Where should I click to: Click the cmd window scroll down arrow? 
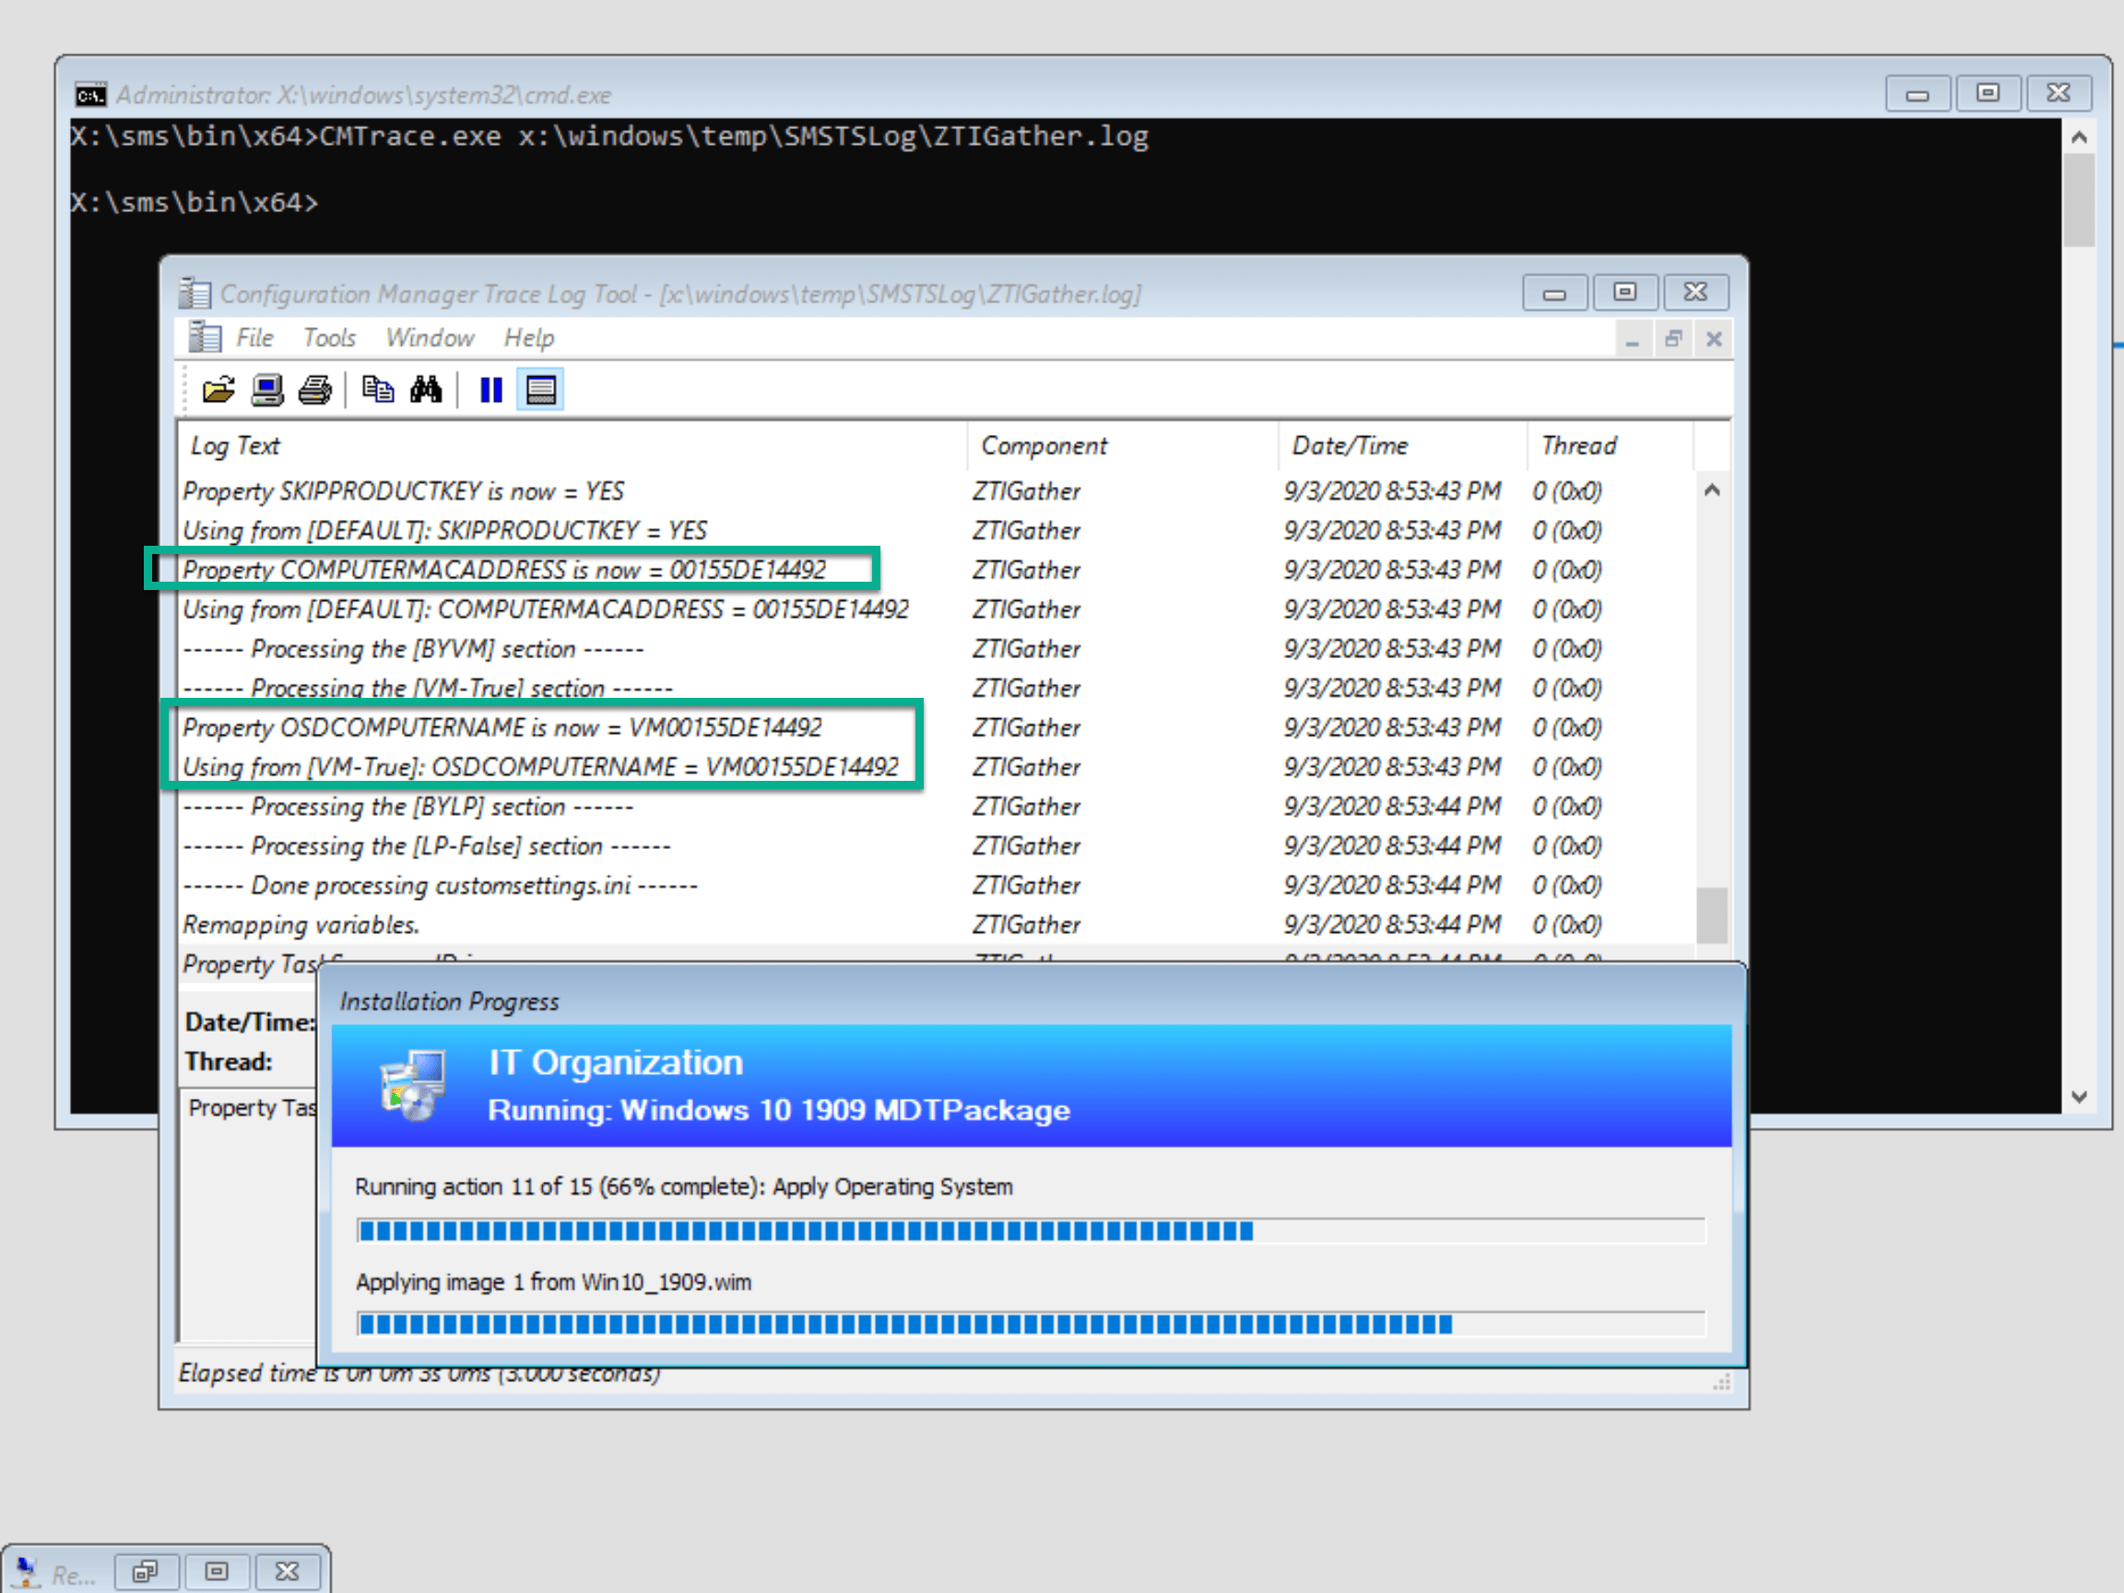(2079, 1096)
